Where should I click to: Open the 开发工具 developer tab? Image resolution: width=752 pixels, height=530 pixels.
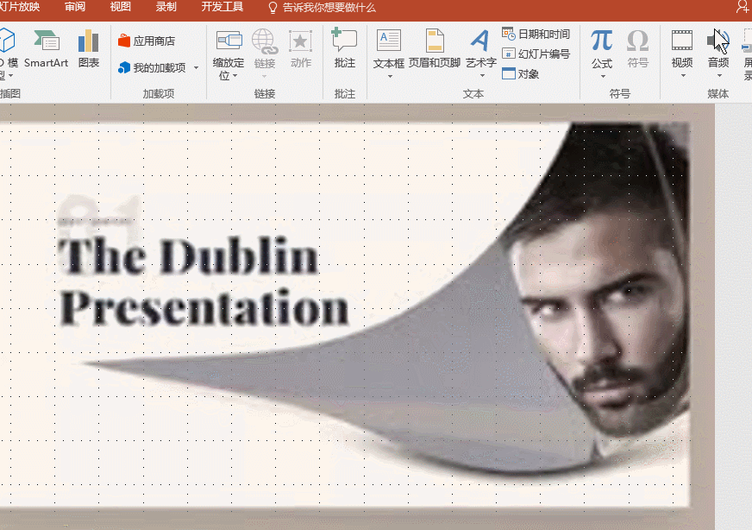pyautogui.click(x=222, y=7)
